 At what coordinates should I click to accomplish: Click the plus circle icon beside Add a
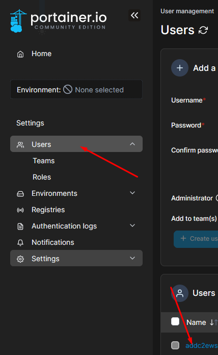point(180,68)
